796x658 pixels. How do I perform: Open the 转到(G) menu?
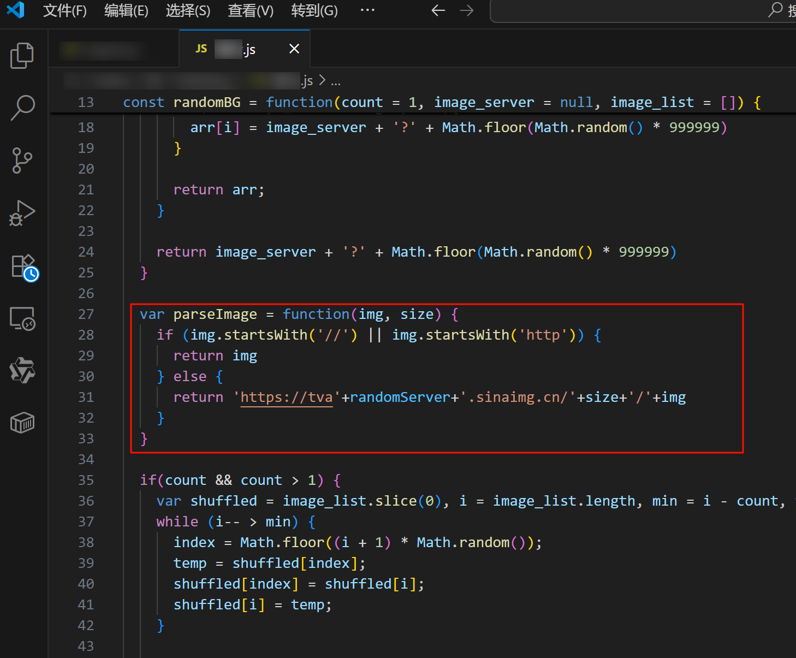(314, 10)
